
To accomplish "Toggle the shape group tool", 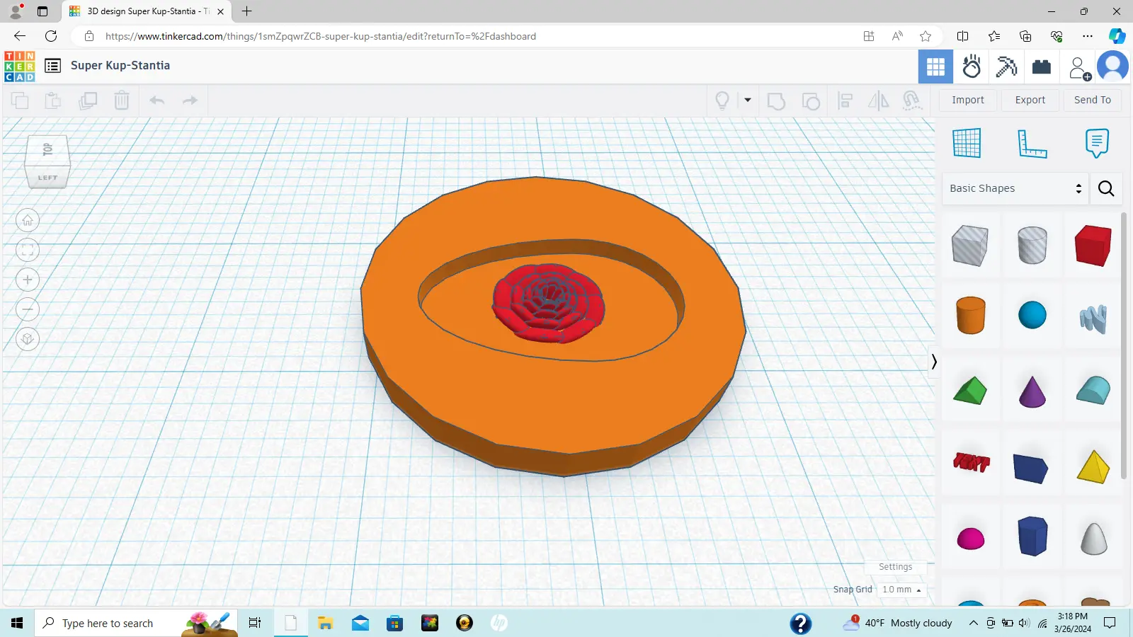I will (x=777, y=101).
